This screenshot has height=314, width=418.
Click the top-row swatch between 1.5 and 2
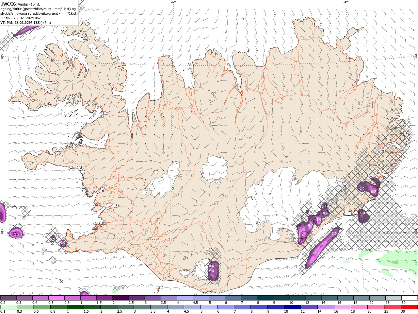pyautogui.click(x=104, y=298)
